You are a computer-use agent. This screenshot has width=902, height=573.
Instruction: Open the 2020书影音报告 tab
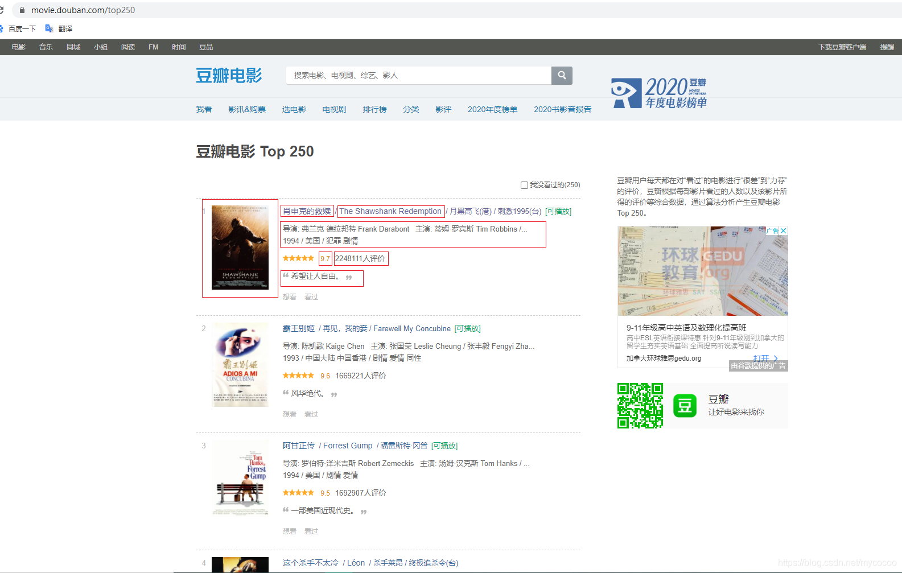562,109
